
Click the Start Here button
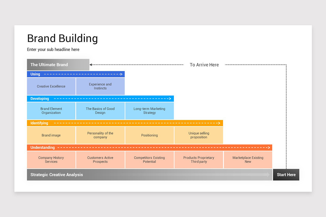point(286,175)
